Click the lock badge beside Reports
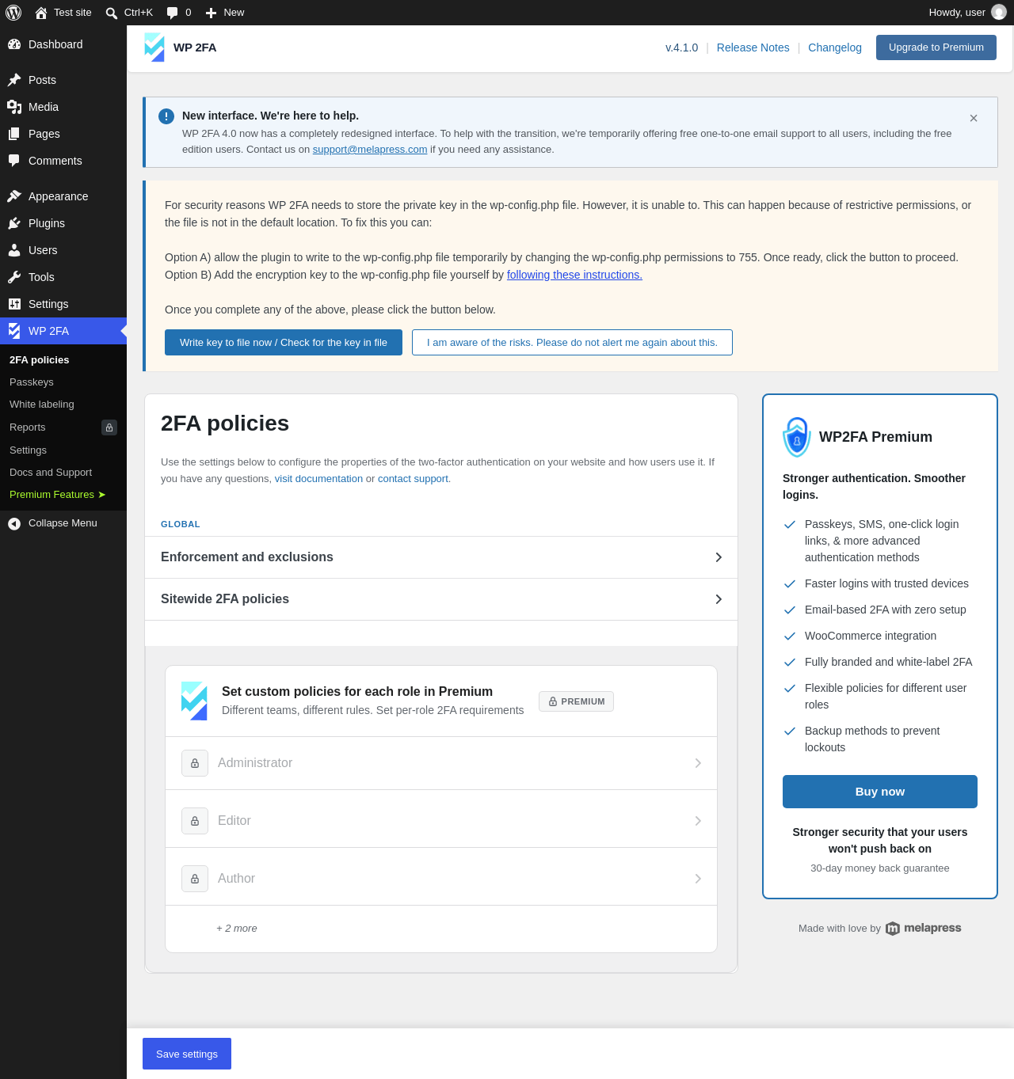This screenshot has width=1014, height=1079. (x=109, y=427)
